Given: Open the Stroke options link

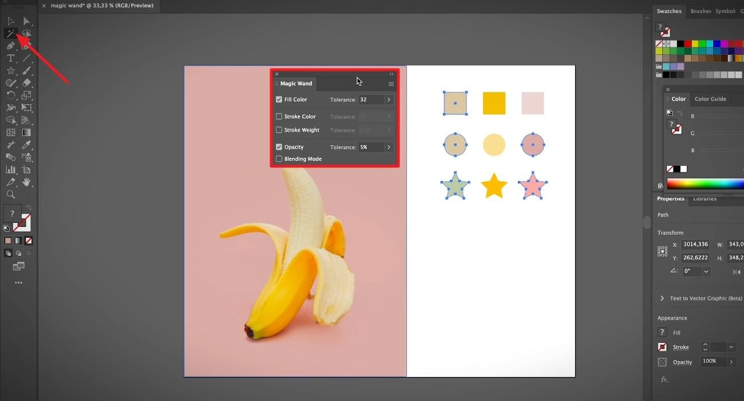Looking at the screenshot, I should (x=680, y=347).
